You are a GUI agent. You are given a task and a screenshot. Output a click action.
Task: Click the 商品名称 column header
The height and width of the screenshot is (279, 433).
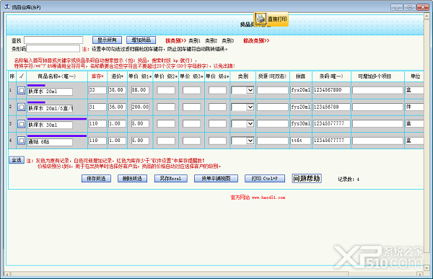[56, 76]
